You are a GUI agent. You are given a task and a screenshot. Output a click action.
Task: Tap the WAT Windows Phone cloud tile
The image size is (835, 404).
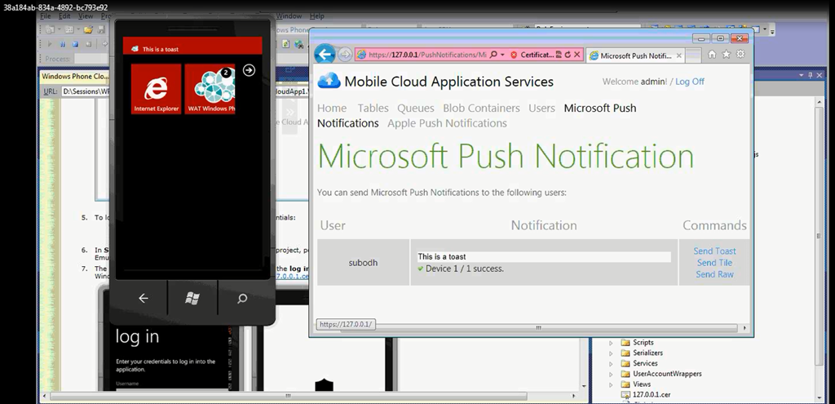coord(210,89)
